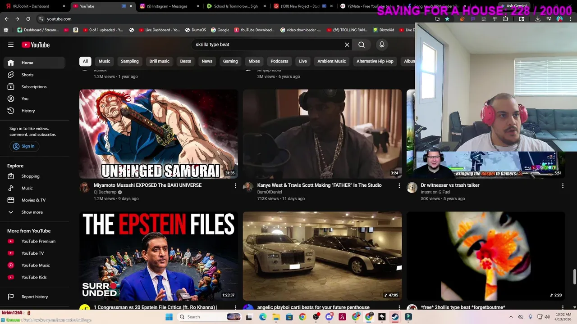Open the Live Dashboard bookmark
Screen dimensions: 577x324
[160, 30]
